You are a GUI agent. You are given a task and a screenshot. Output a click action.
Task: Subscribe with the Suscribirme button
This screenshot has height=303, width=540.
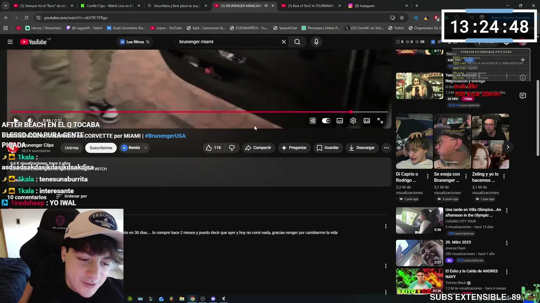(101, 148)
